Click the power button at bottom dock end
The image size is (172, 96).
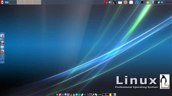click(115, 94)
